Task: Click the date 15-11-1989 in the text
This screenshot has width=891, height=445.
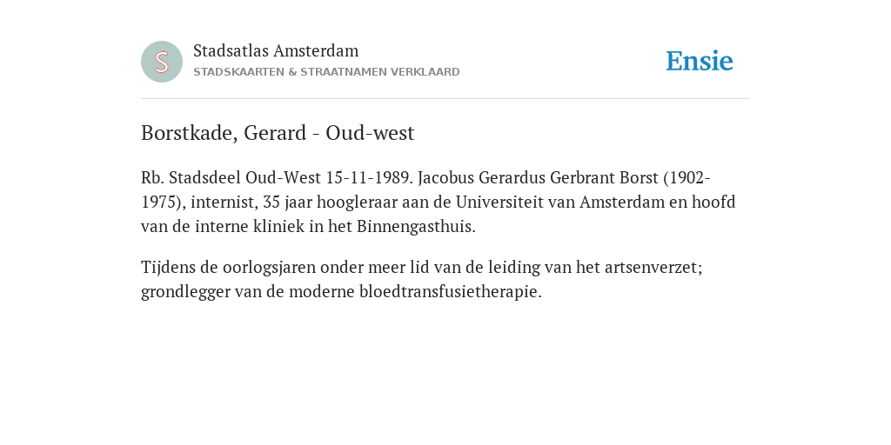Action: (x=369, y=178)
